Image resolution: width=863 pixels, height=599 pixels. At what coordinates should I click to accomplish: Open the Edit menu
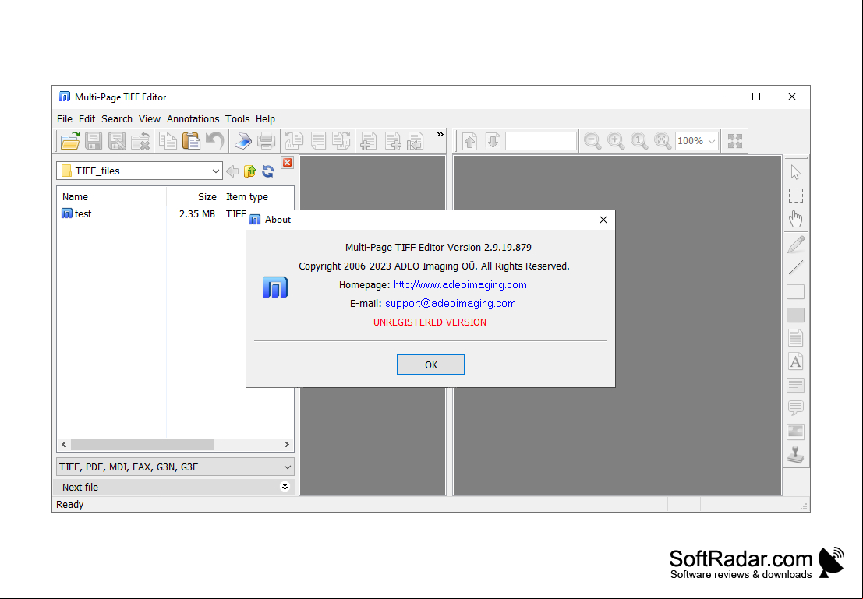pyautogui.click(x=87, y=119)
